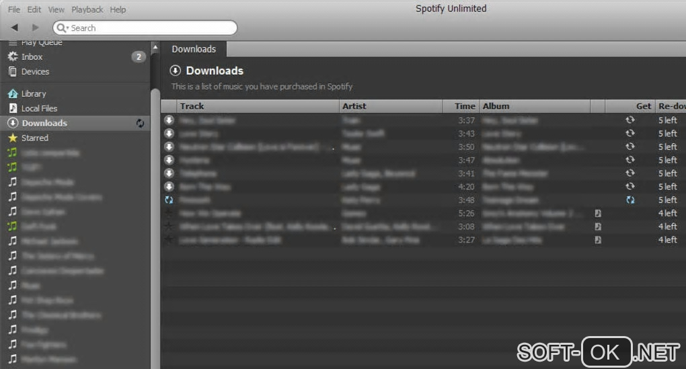Select Downloads in the sidebar
The width and height of the screenshot is (686, 369).
(75, 123)
